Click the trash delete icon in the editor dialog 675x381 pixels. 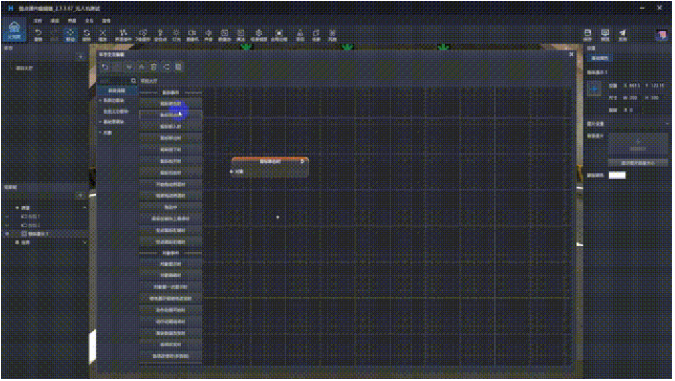(x=153, y=67)
